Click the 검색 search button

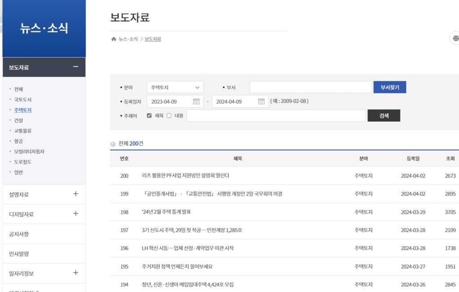(x=384, y=116)
